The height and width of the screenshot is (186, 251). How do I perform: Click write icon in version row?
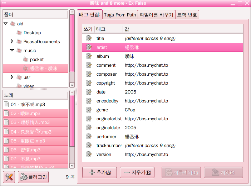point(89,155)
